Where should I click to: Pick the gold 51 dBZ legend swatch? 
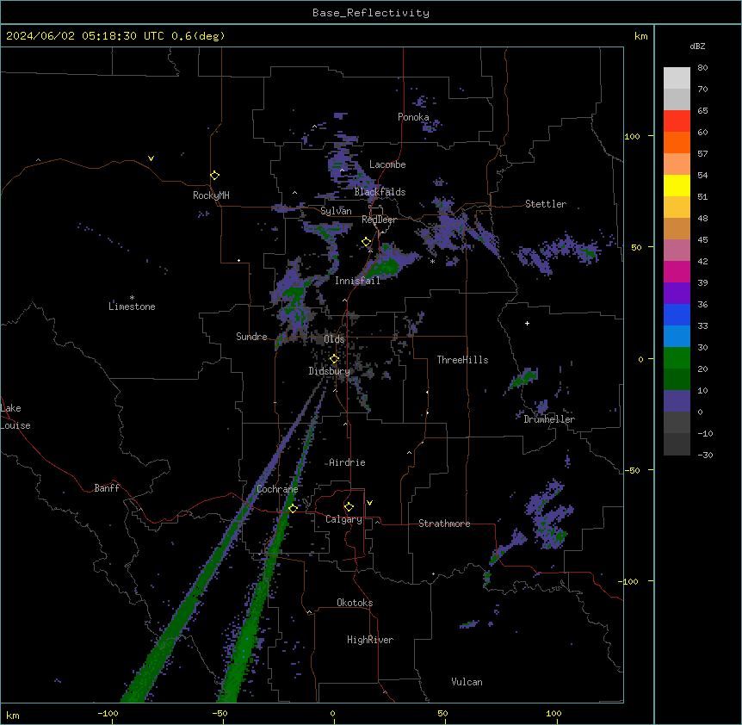[677, 208]
